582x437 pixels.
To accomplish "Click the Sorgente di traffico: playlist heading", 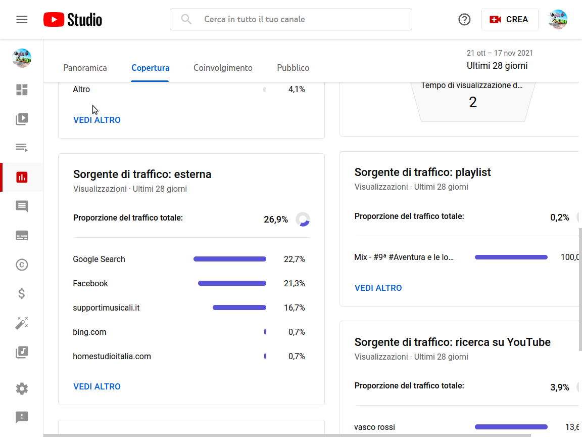I will click(422, 172).
